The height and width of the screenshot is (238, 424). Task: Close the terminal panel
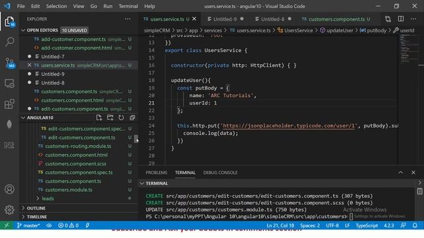click(413, 173)
